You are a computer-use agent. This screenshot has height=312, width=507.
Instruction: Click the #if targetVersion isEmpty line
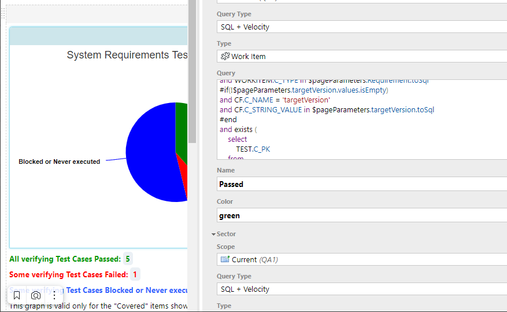(x=304, y=90)
